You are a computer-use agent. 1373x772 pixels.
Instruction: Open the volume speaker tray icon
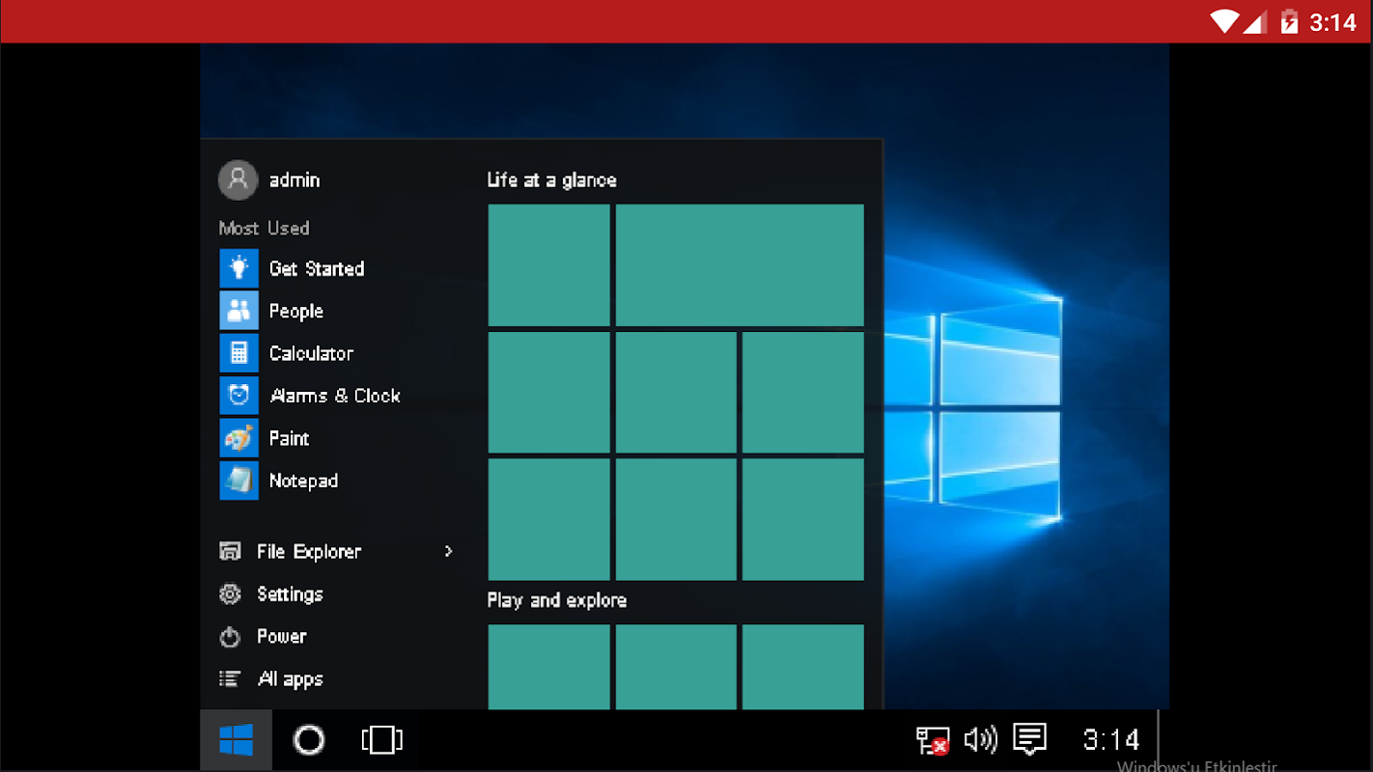(x=980, y=740)
